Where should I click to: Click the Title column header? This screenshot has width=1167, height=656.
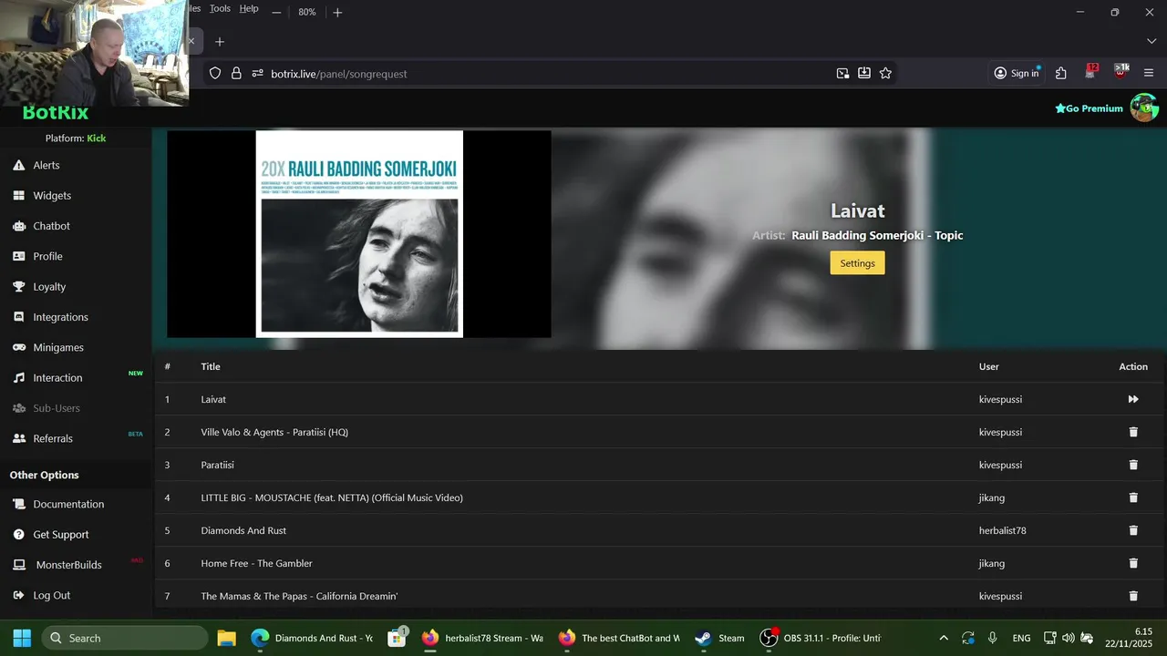pos(211,366)
